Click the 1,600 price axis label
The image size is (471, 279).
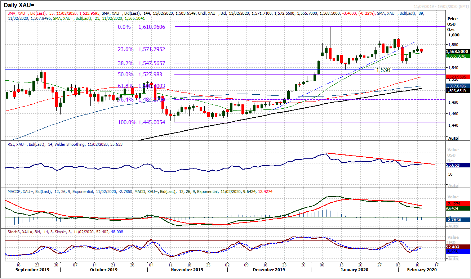pos(453,35)
